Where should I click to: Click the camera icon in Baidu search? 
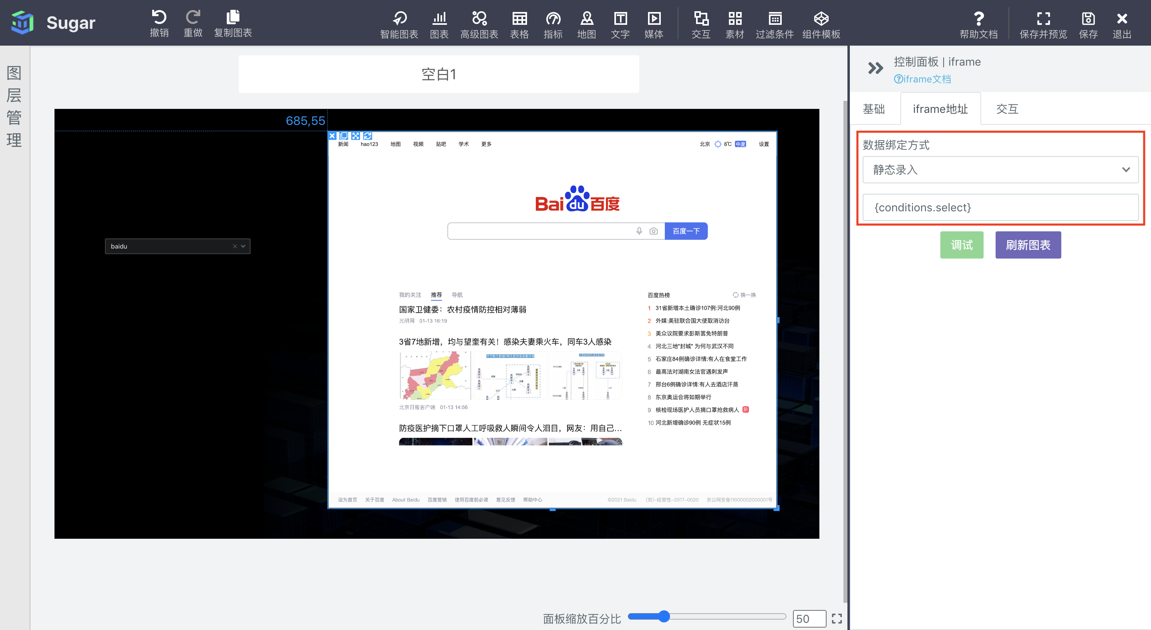click(654, 231)
